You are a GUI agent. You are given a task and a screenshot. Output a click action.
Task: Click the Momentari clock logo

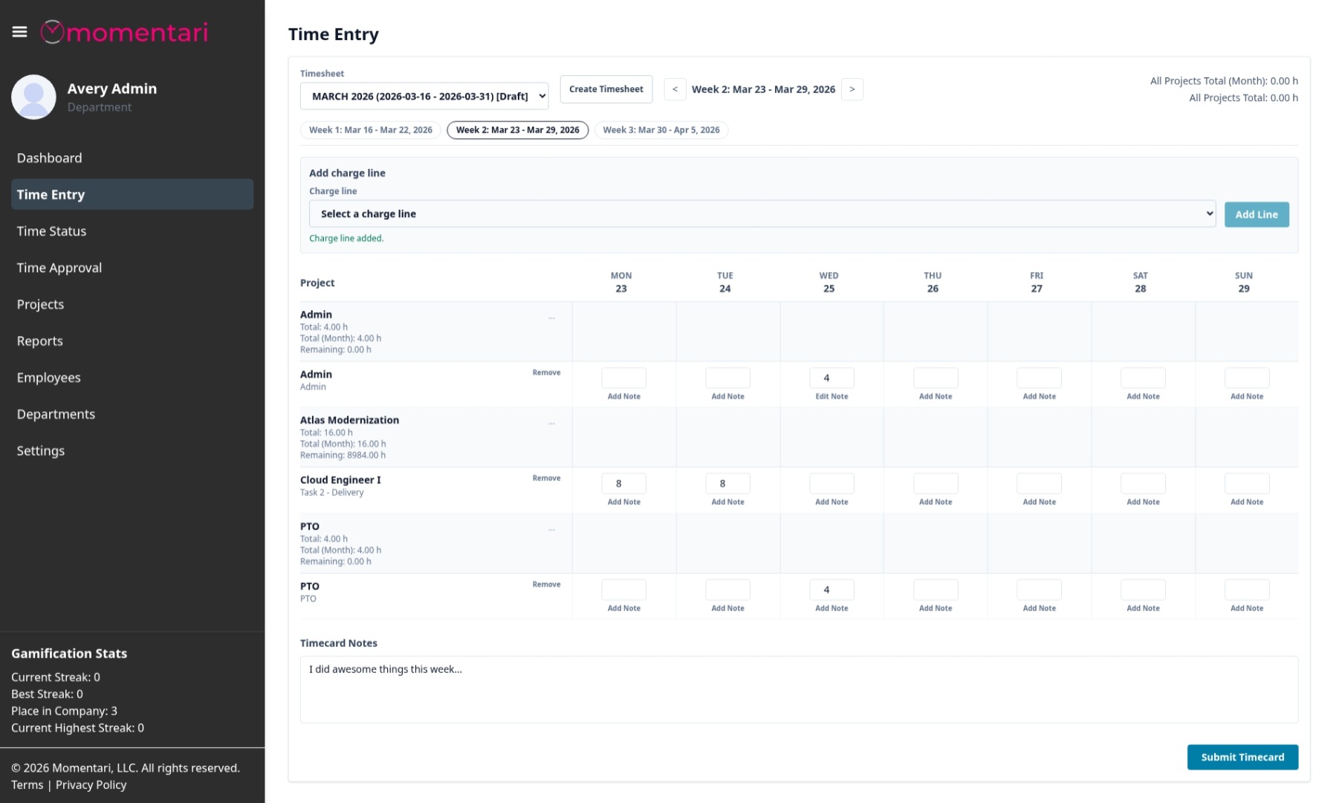52,32
